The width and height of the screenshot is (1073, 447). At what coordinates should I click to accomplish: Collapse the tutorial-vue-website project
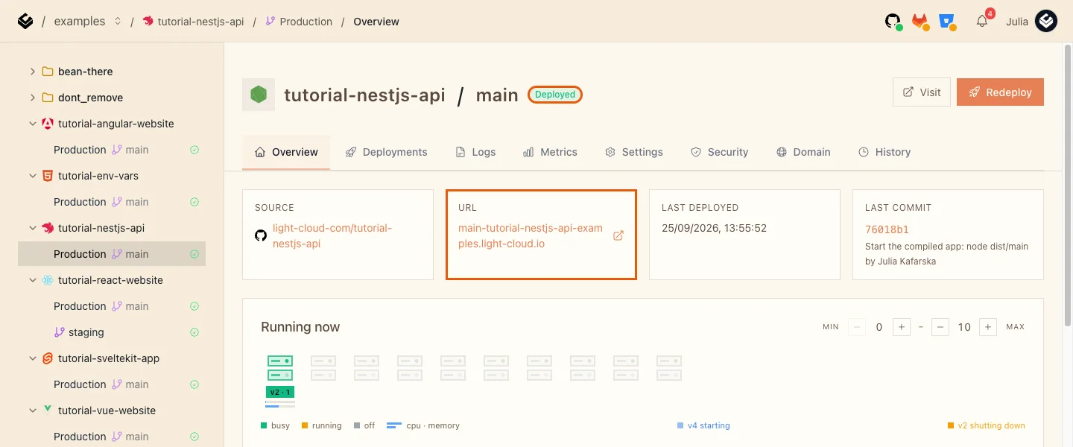[x=32, y=410]
